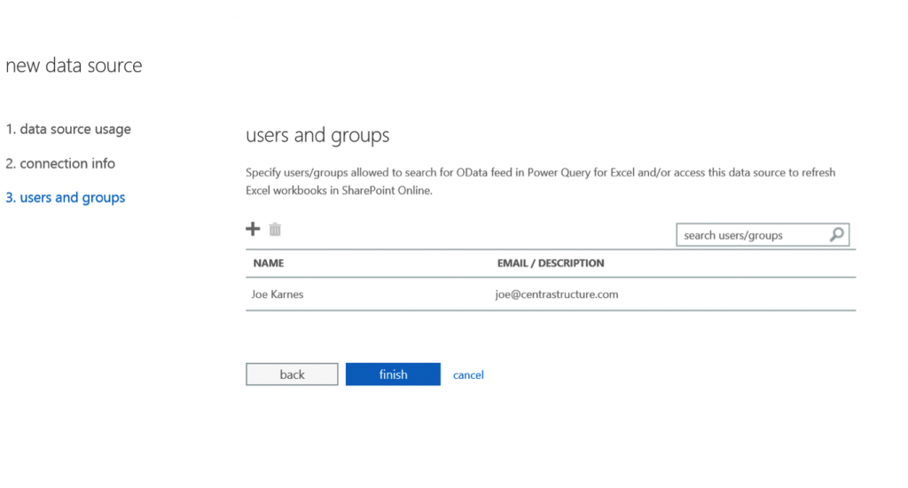Click the NAME column header
Image resolution: width=908 pixels, height=488 pixels.
[269, 264]
